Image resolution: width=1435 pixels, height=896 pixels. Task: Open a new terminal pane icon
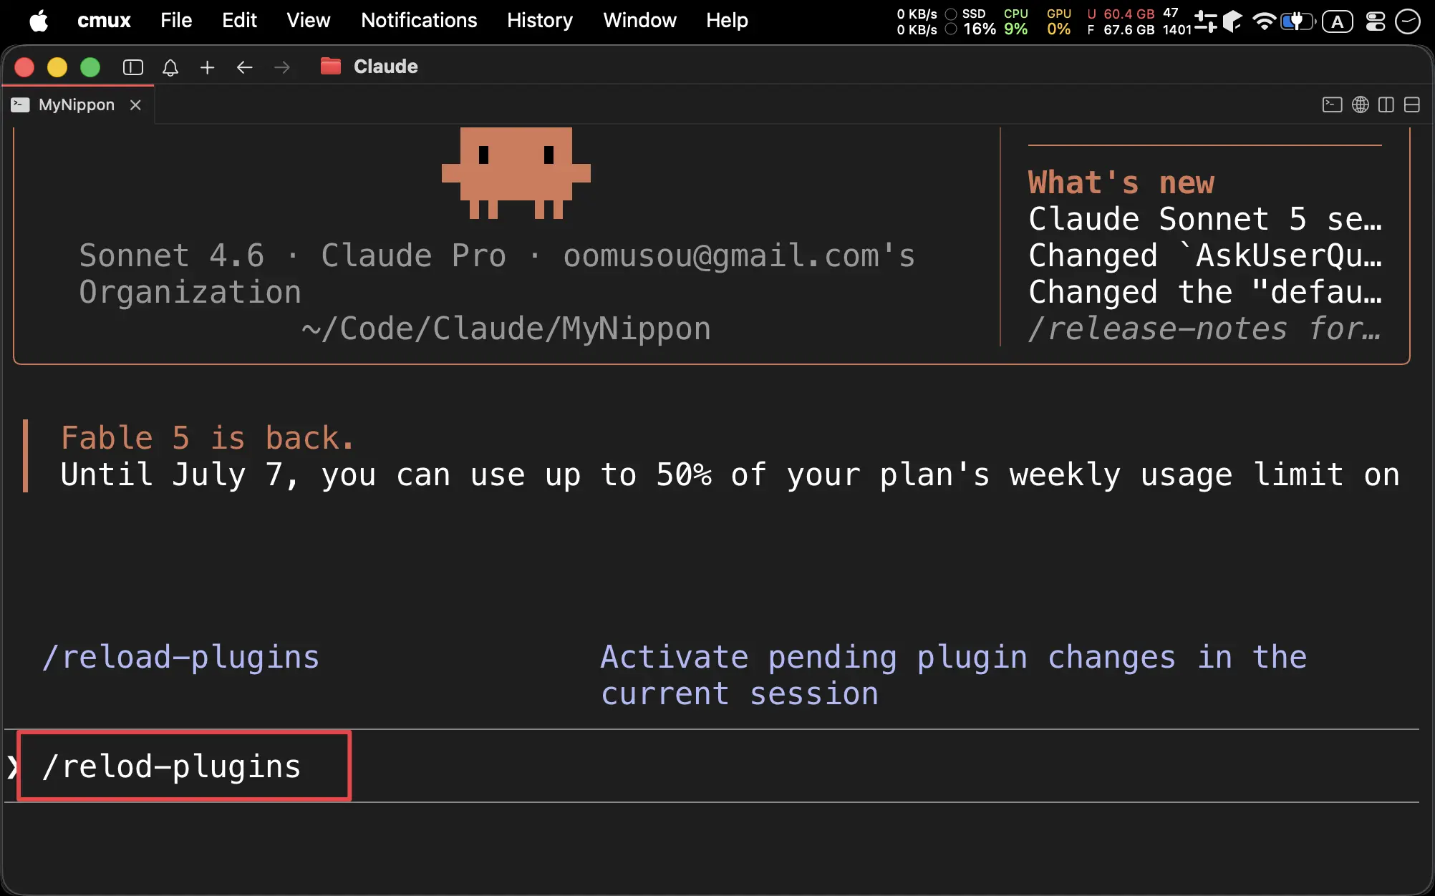click(x=1332, y=105)
